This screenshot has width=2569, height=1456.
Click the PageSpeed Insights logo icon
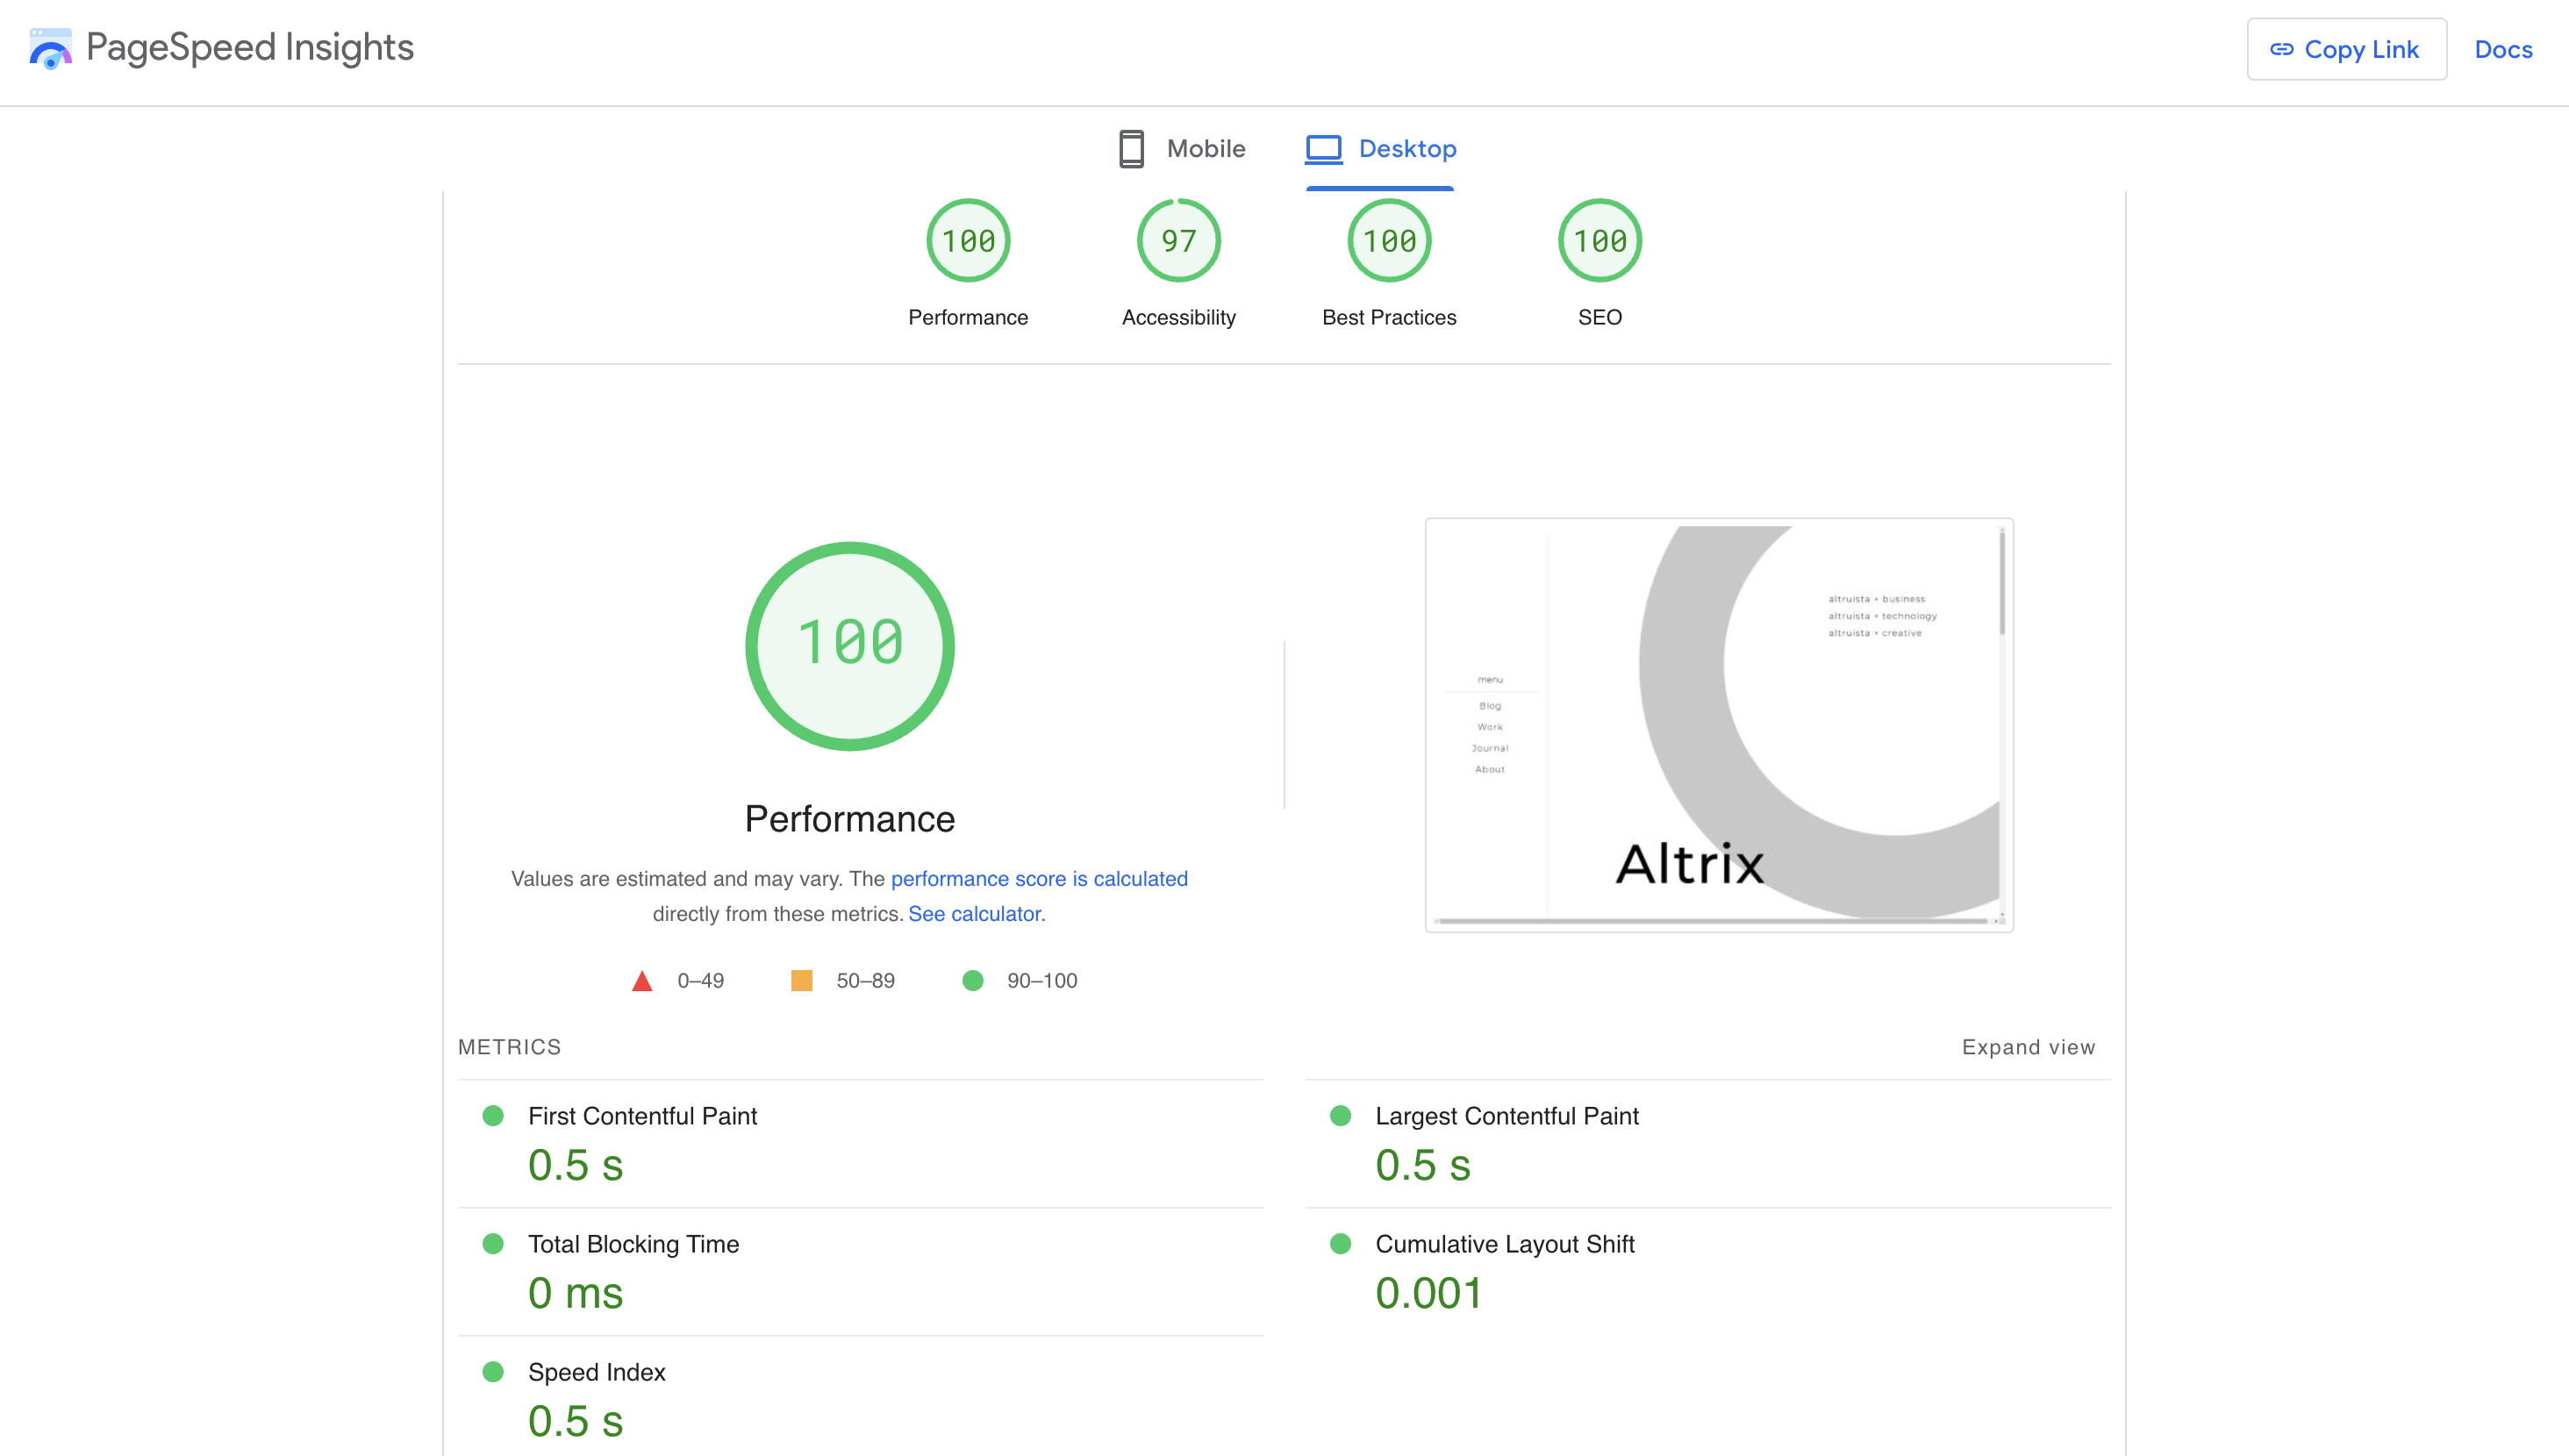coord(50,48)
